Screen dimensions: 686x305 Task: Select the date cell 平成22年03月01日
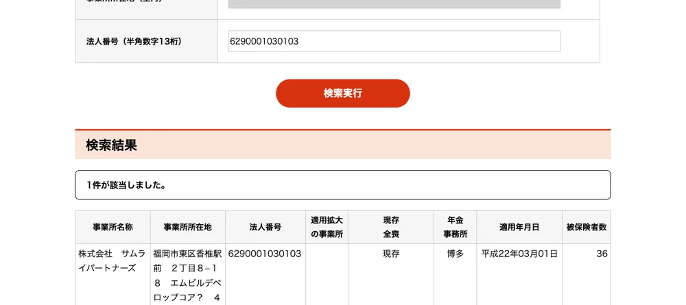[x=520, y=274]
